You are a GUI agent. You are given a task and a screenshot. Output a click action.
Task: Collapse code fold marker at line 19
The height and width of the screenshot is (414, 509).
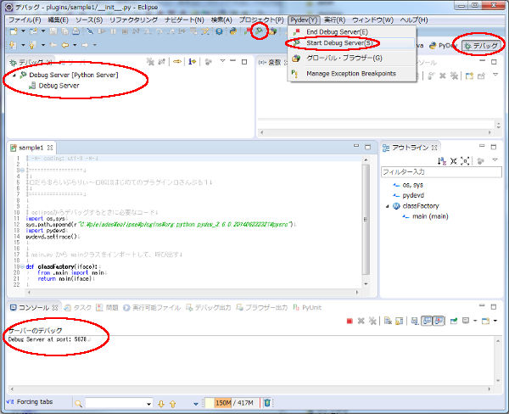[x=22, y=267]
